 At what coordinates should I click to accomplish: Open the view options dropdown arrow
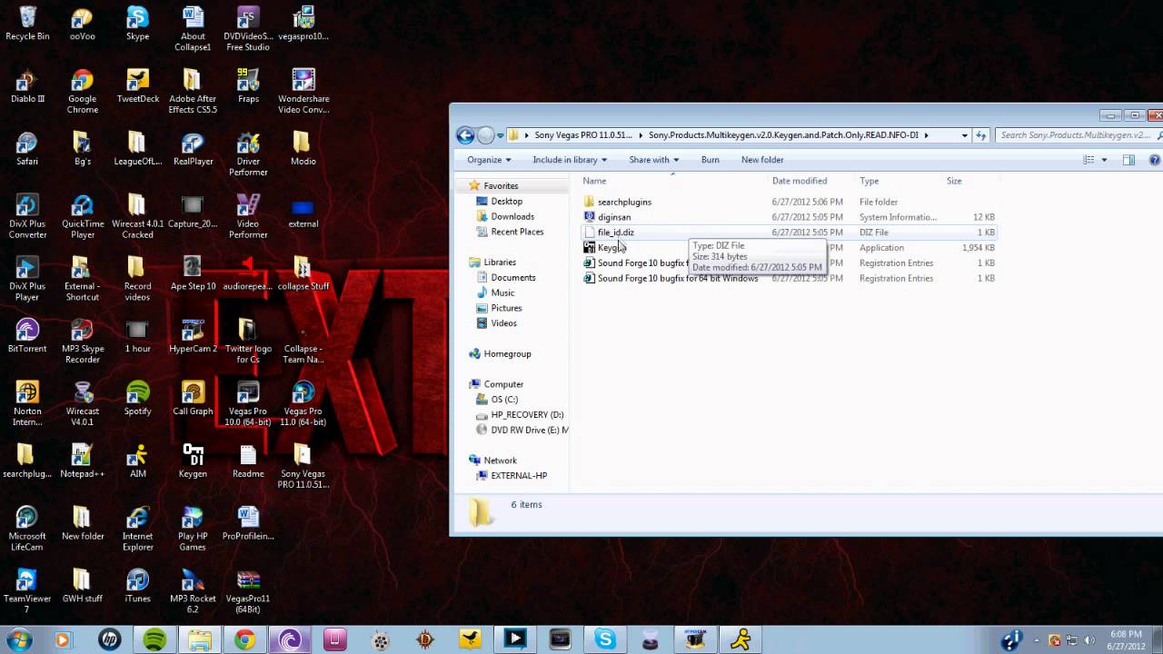point(1104,160)
